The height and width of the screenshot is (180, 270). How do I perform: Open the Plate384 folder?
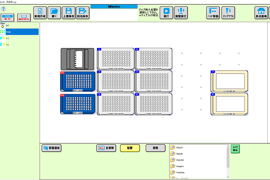click(177, 160)
